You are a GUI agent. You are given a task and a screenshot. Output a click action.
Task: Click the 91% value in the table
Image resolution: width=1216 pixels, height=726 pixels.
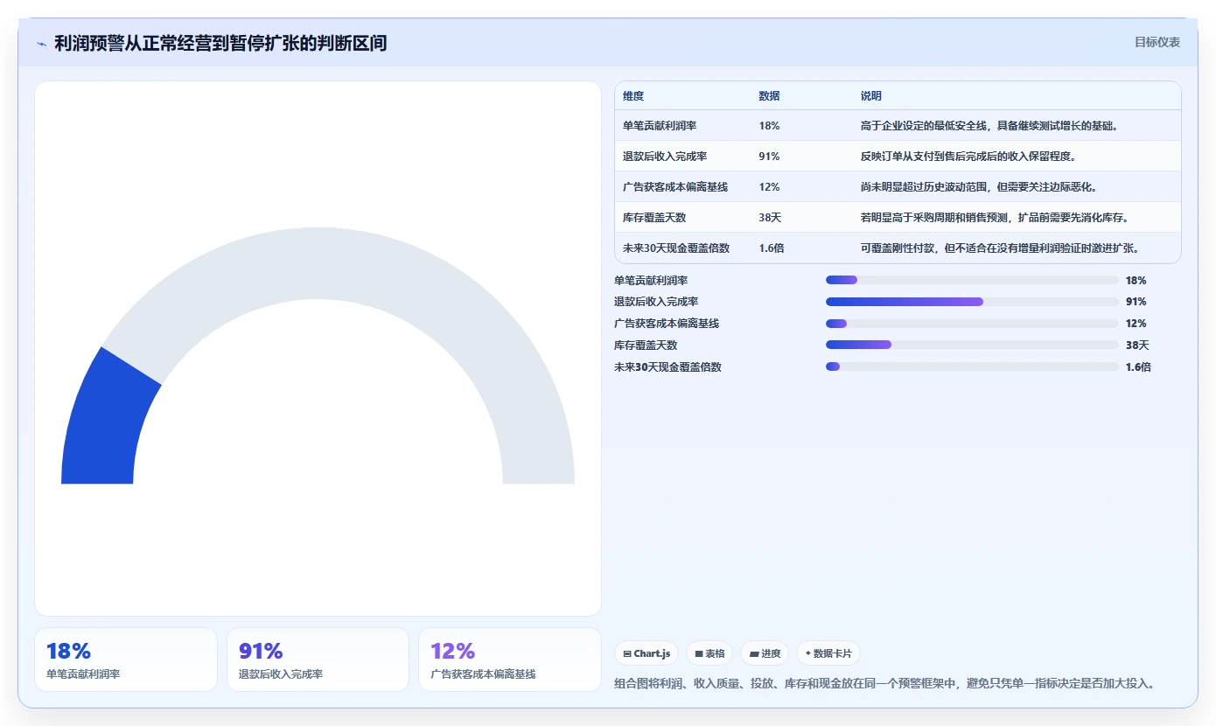(769, 157)
